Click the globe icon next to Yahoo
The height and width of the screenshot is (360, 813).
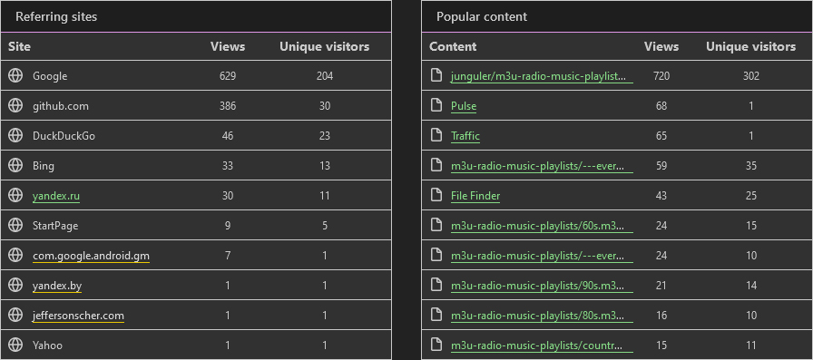point(15,345)
